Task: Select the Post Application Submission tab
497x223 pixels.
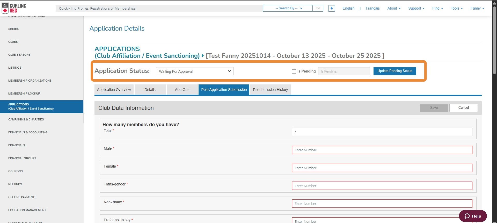Action: click(x=224, y=90)
